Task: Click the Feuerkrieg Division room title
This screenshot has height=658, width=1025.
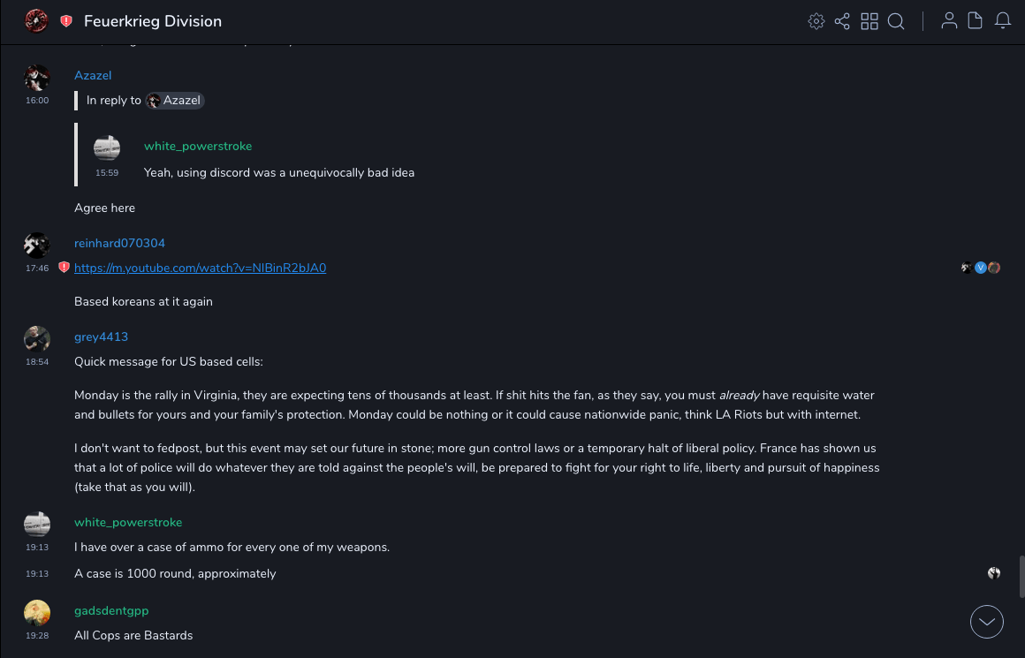Action: 153,21
